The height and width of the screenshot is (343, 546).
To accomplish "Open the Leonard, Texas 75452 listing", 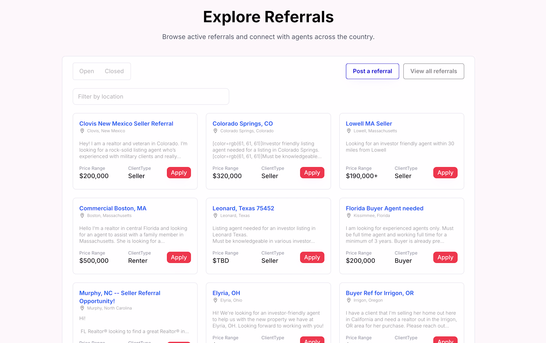I will coord(243,208).
